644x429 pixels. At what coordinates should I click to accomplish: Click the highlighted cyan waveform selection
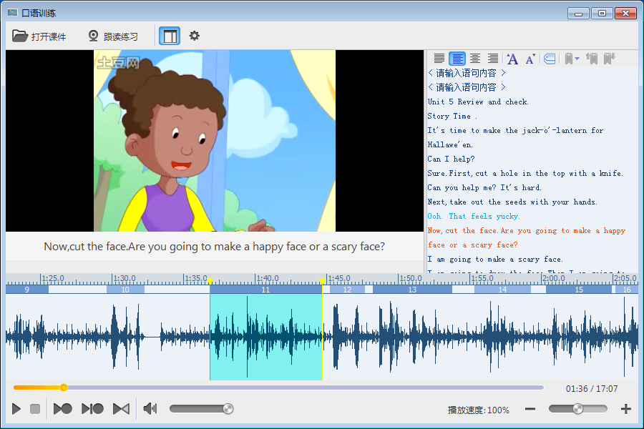click(x=265, y=337)
